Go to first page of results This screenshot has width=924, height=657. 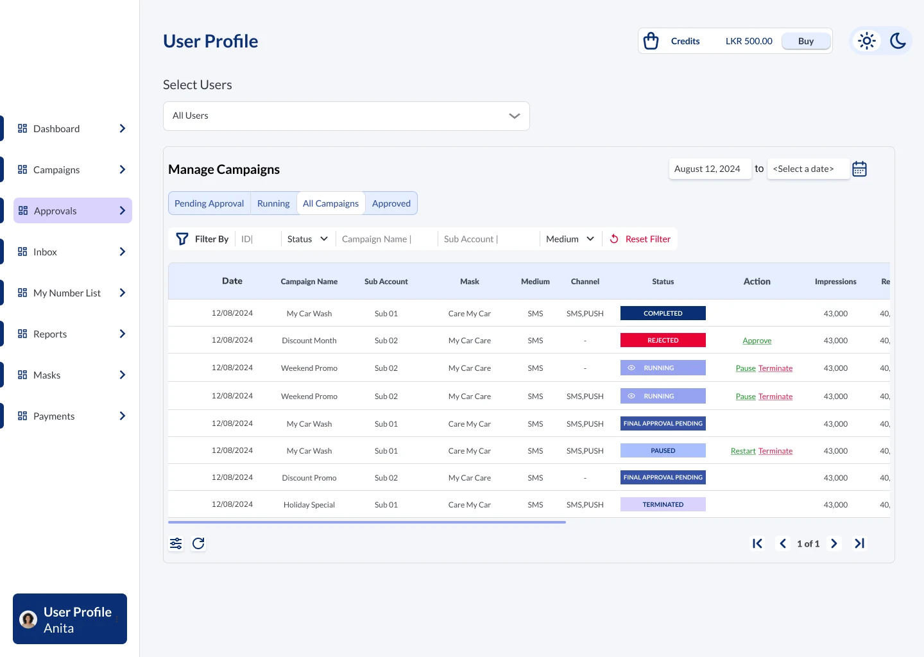(757, 543)
